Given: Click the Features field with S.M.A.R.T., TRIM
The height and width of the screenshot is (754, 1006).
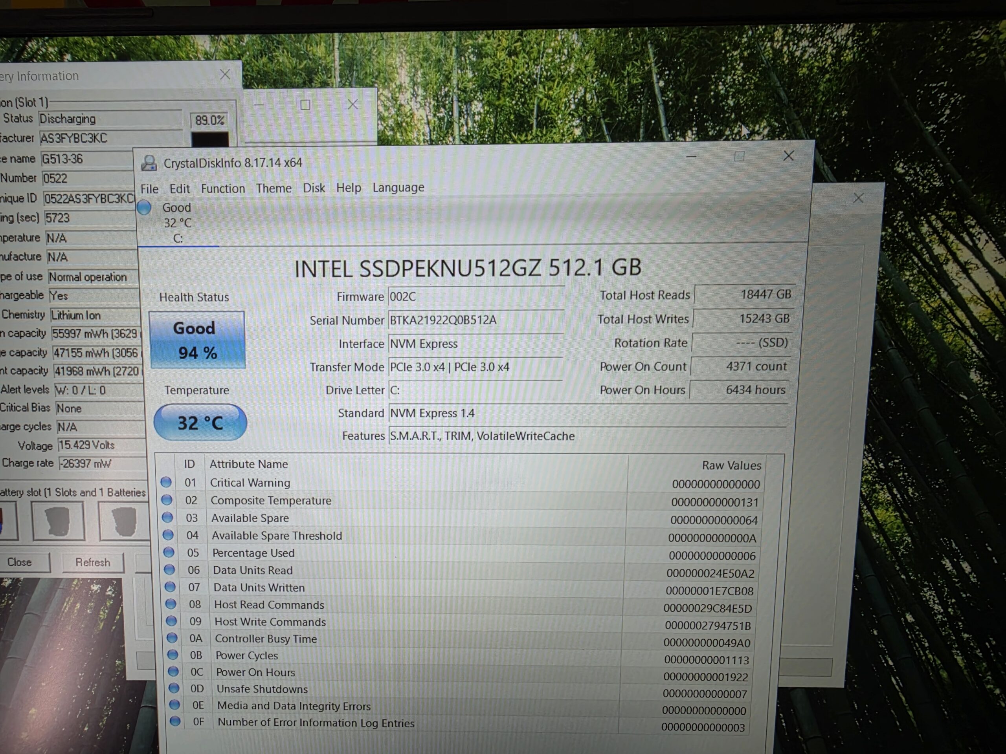Looking at the screenshot, I should pyautogui.click(x=587, y=436).
